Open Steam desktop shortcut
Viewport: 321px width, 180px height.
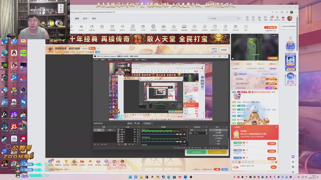(x=4, y=139)
